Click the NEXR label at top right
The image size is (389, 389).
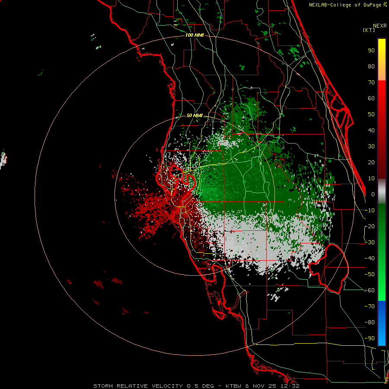[x=380, y=26]
